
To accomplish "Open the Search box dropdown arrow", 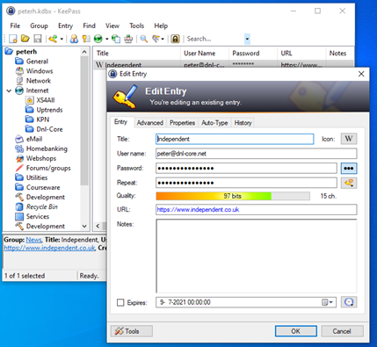I will [x=247, y=39].
